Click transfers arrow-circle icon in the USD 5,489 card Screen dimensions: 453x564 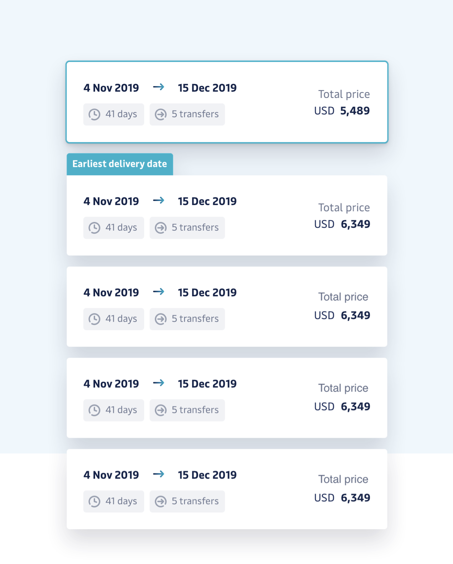pyautogui.click(x=161, y=114)
